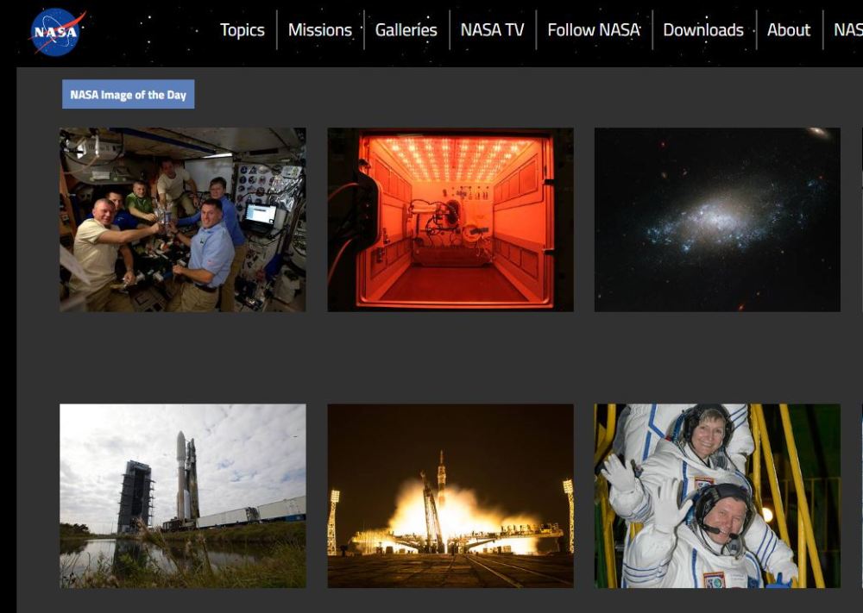The image size is (863, 613).
Task: Open the red-lit plant habitat chamber image
Action: click(x=450, y=220)
